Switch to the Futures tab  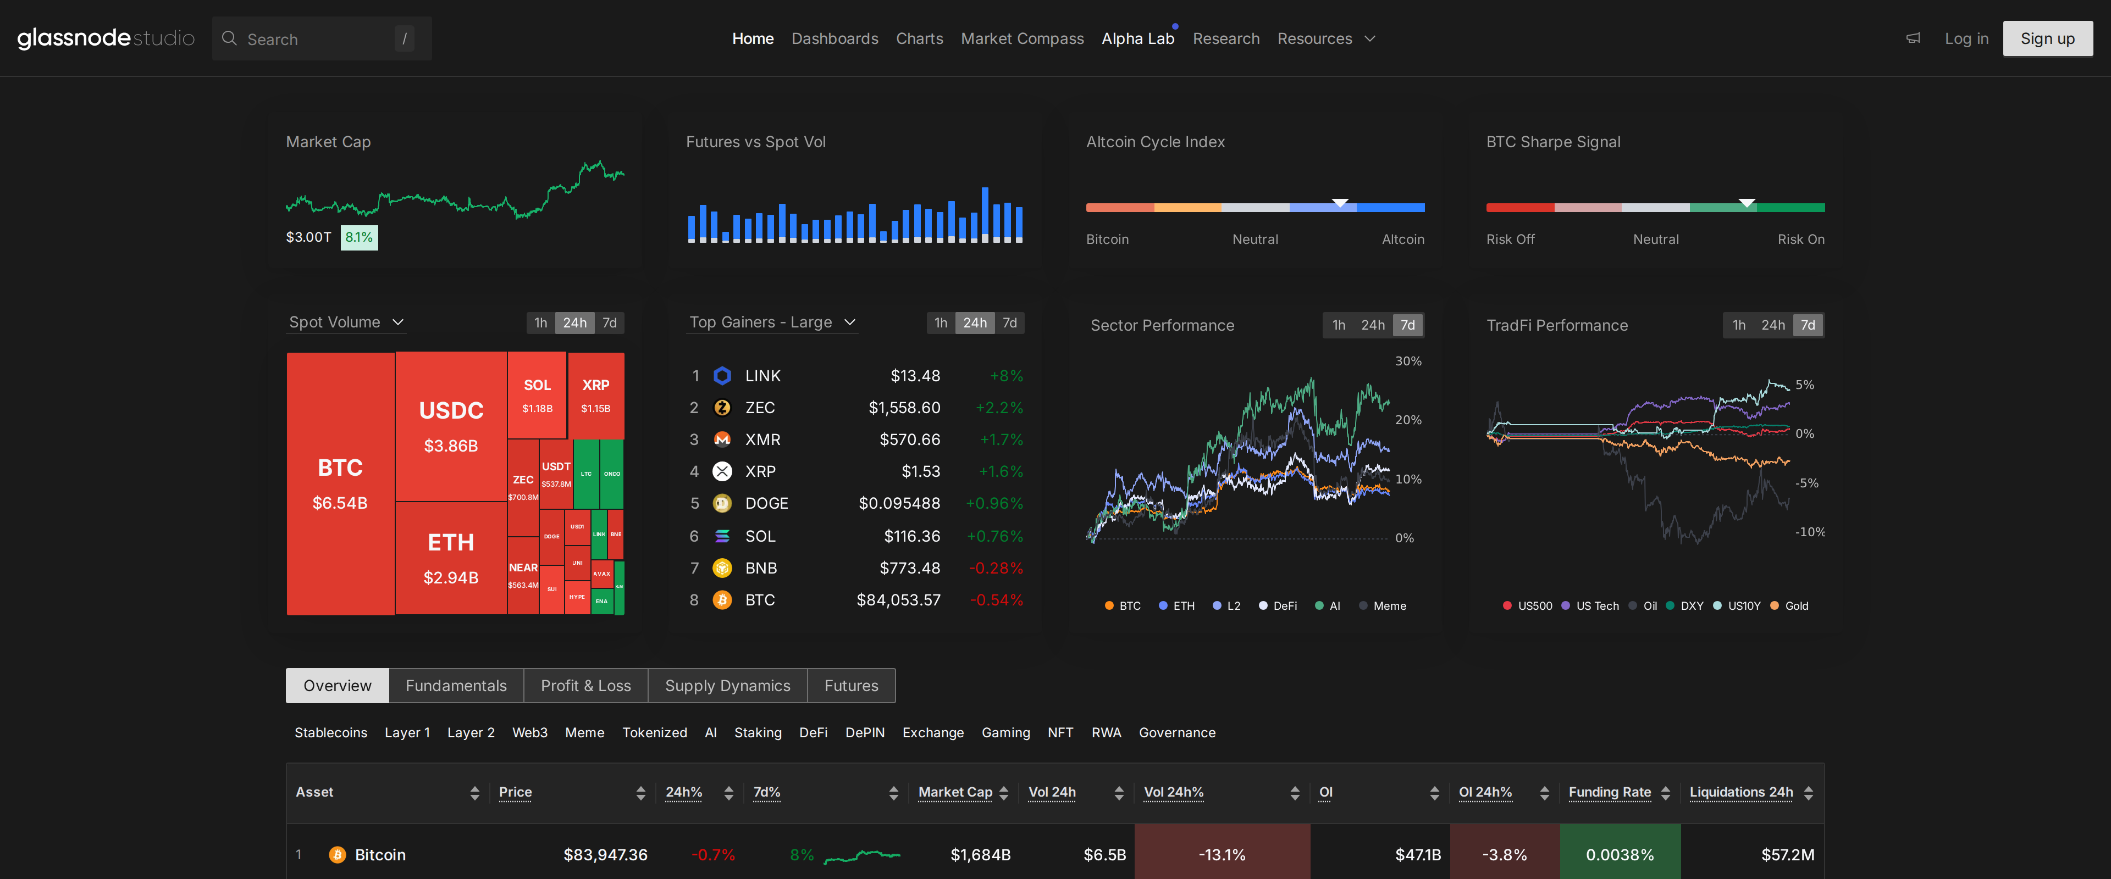(x=850, y=686)
